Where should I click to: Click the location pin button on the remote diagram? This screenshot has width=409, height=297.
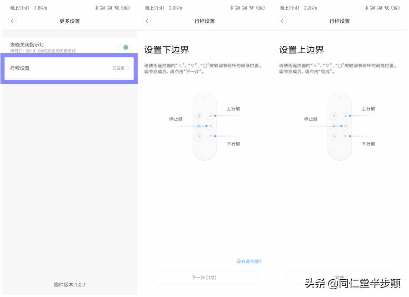199,116
